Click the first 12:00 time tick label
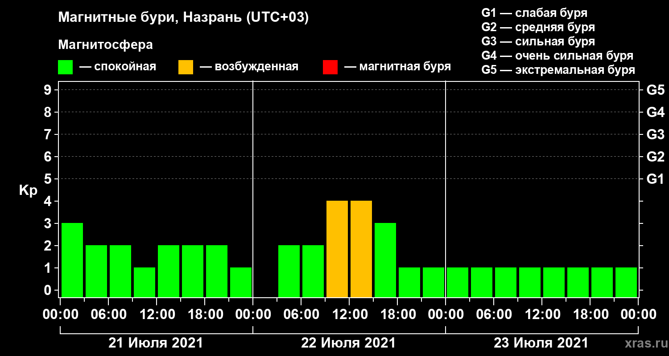Viewport: 669px width, 356px height. click(x=157, y=314)
